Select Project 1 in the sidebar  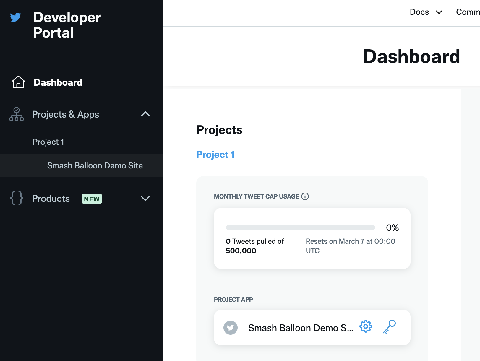pos(48,142)
